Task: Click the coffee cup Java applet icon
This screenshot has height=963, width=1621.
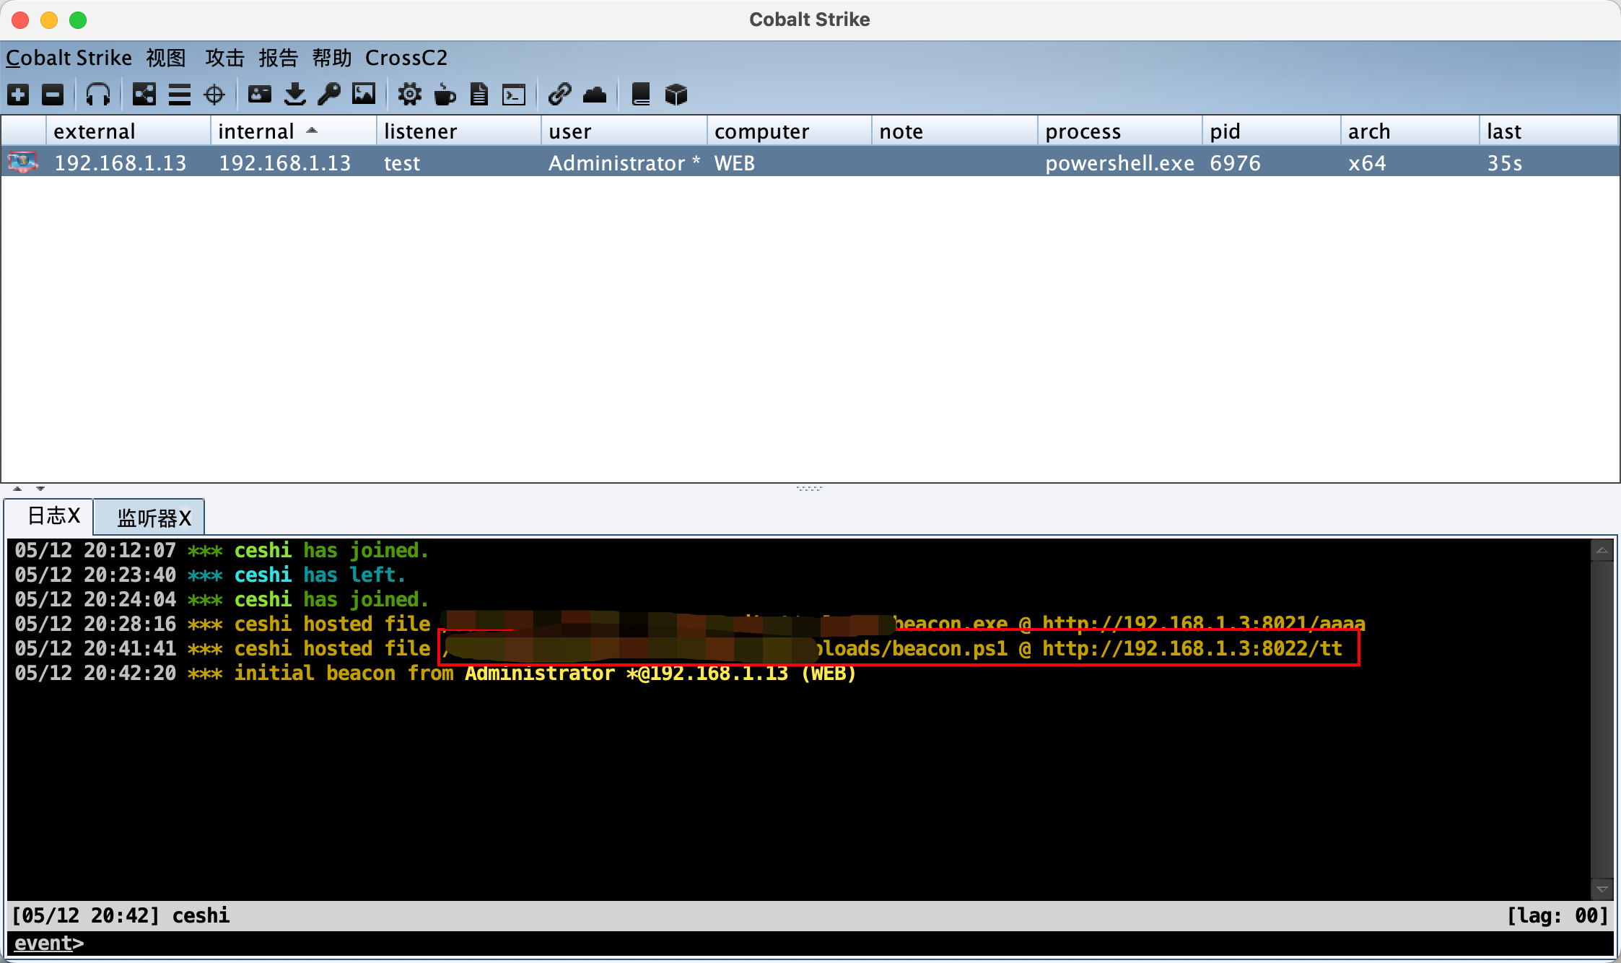Action: (445, 95)
